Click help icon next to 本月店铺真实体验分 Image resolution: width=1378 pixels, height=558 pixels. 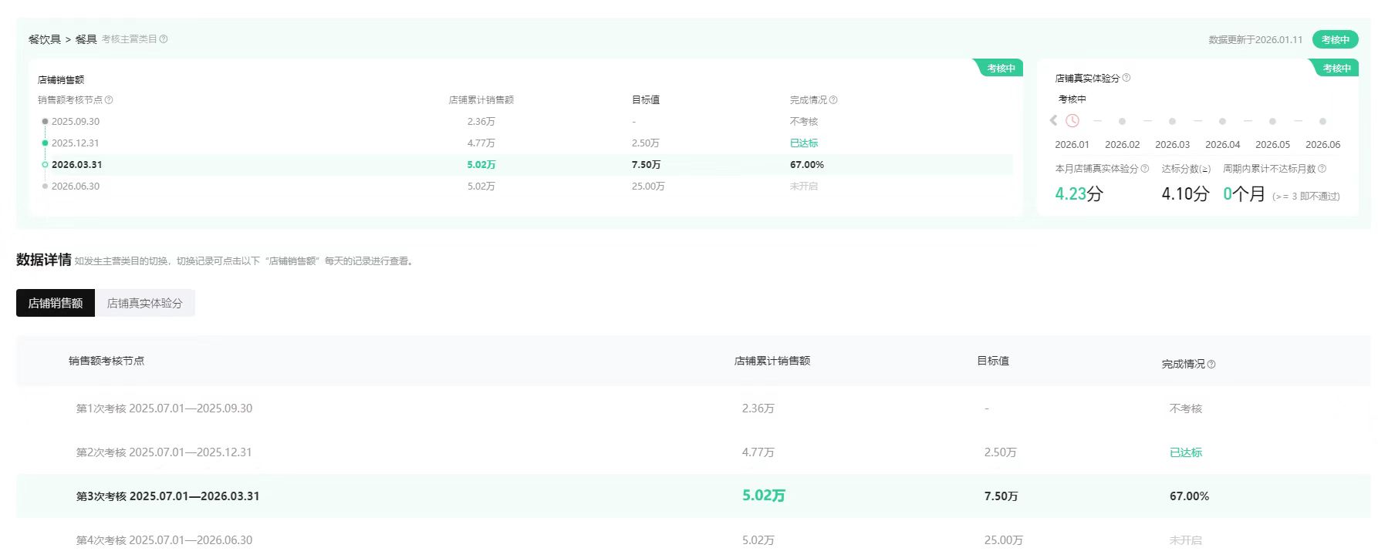[1145, 169]
